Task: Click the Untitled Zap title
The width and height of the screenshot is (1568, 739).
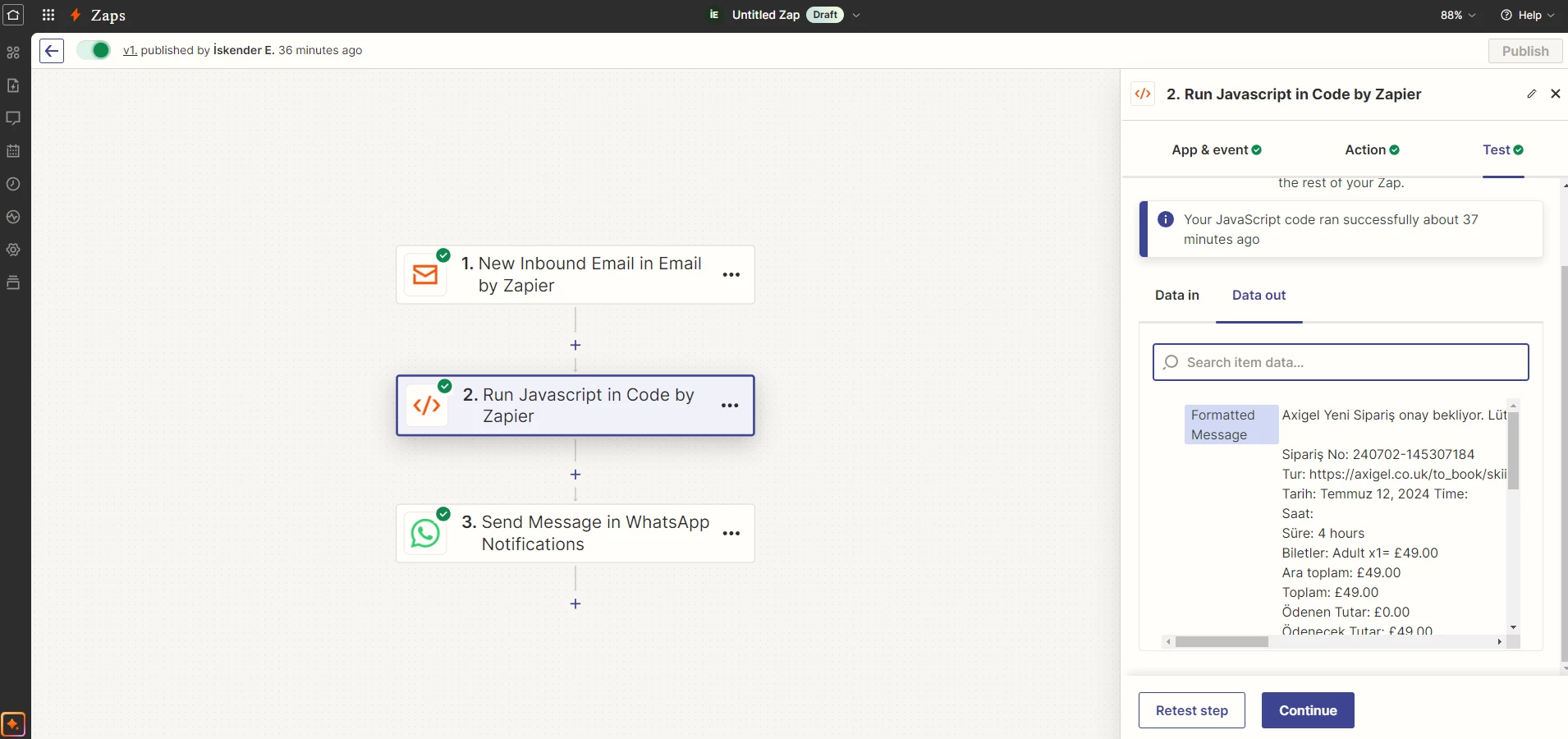Action: tap(765, 15)
